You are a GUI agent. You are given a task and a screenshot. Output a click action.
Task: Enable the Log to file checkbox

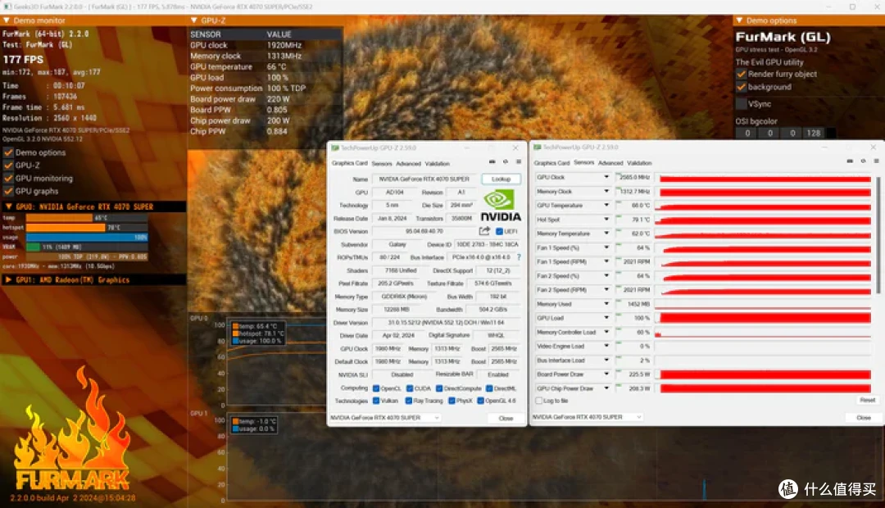[x=538, y=401]
